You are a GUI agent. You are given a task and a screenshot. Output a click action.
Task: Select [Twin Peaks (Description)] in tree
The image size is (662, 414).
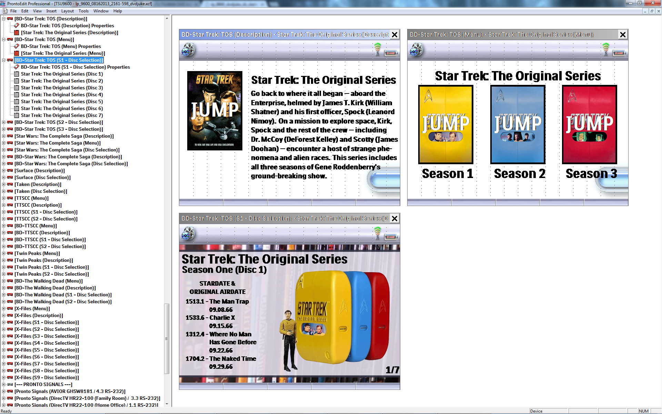coord(44,260)
